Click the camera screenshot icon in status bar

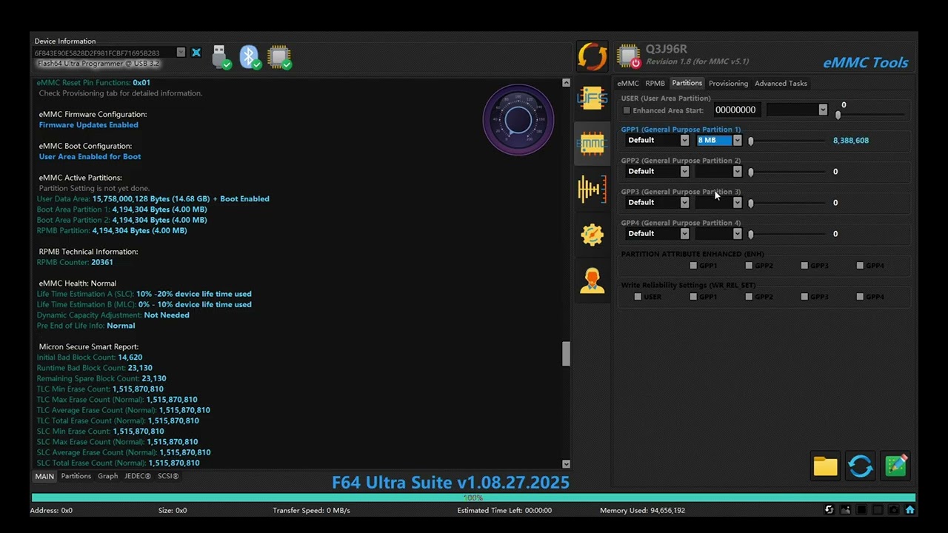click(x=894, y=510)
